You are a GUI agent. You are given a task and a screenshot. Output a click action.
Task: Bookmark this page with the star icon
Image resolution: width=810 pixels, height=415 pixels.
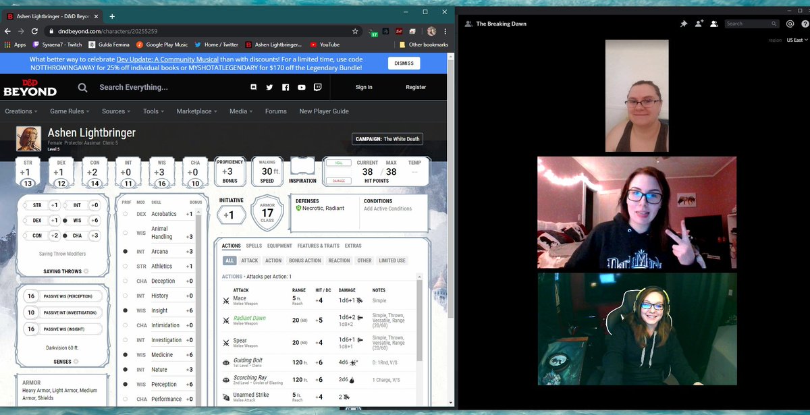pos(355,31)
